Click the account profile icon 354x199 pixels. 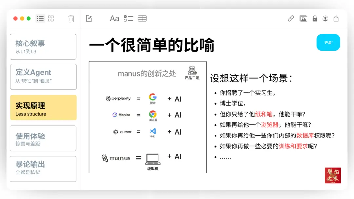(x=325, y=19)
